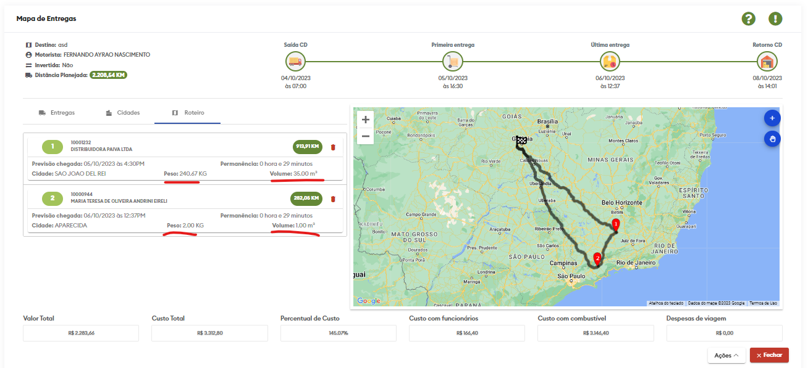Screen dimensions: 808x368
Task: Click red map marker number 1
Action: (615, 224)
